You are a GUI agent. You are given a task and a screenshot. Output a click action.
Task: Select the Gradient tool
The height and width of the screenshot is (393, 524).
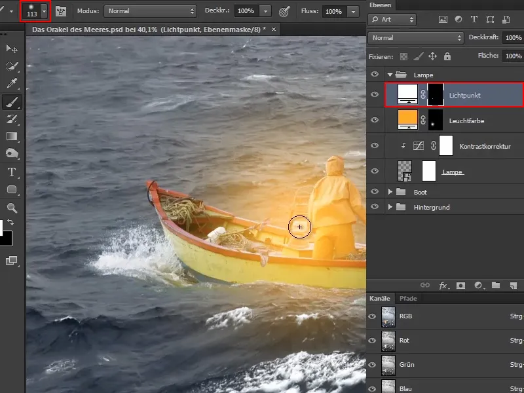pyautogui.click(x=12, y=136)
